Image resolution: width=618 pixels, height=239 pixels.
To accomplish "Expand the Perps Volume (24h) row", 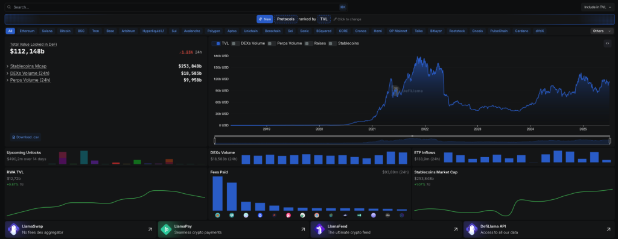I will pos(7,80).
